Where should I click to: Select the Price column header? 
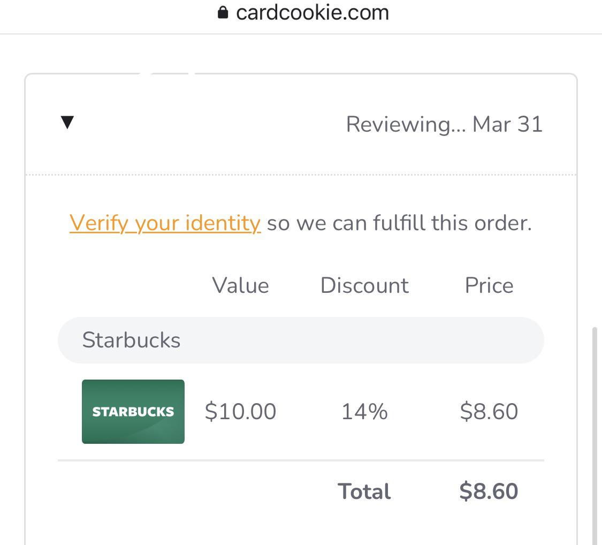pyautogui.click(x=489, y=285)
